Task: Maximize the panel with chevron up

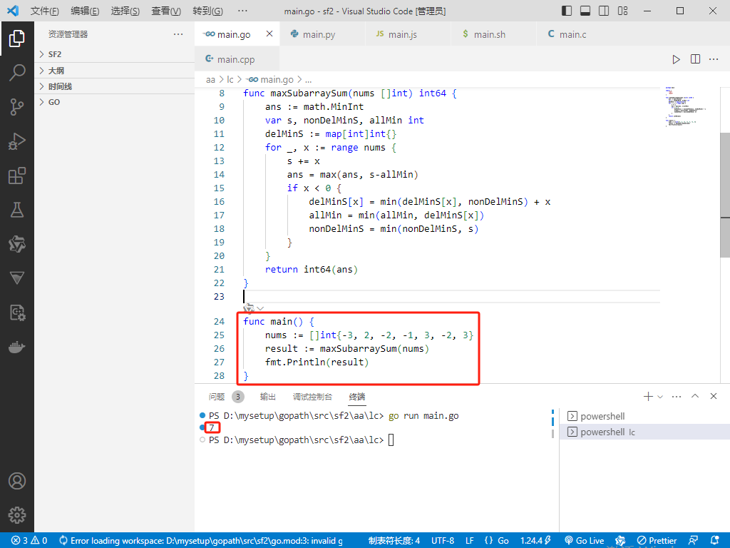Action: point(695,396)
